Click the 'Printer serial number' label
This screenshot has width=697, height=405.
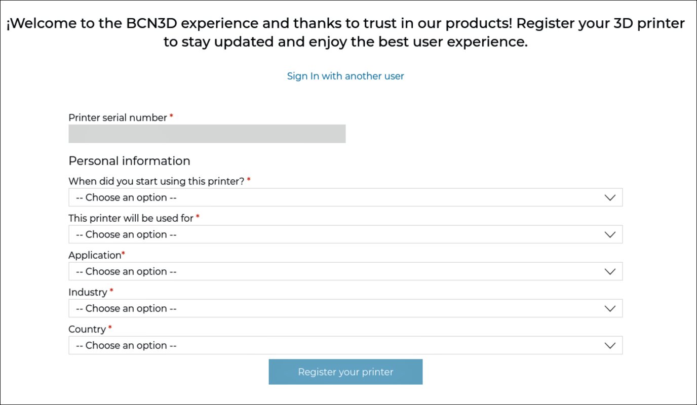point(118,117)
